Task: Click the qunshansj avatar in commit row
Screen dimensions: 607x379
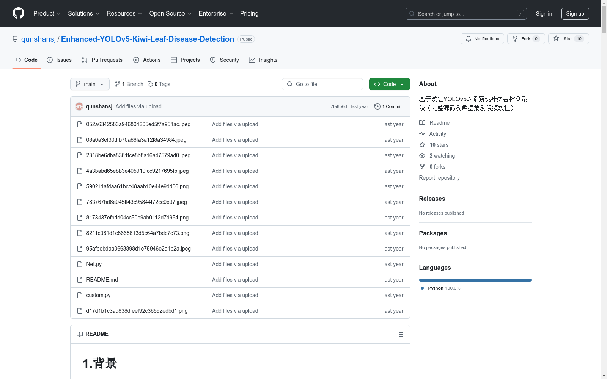Action: pyautogui.click(x=79, y=106)
